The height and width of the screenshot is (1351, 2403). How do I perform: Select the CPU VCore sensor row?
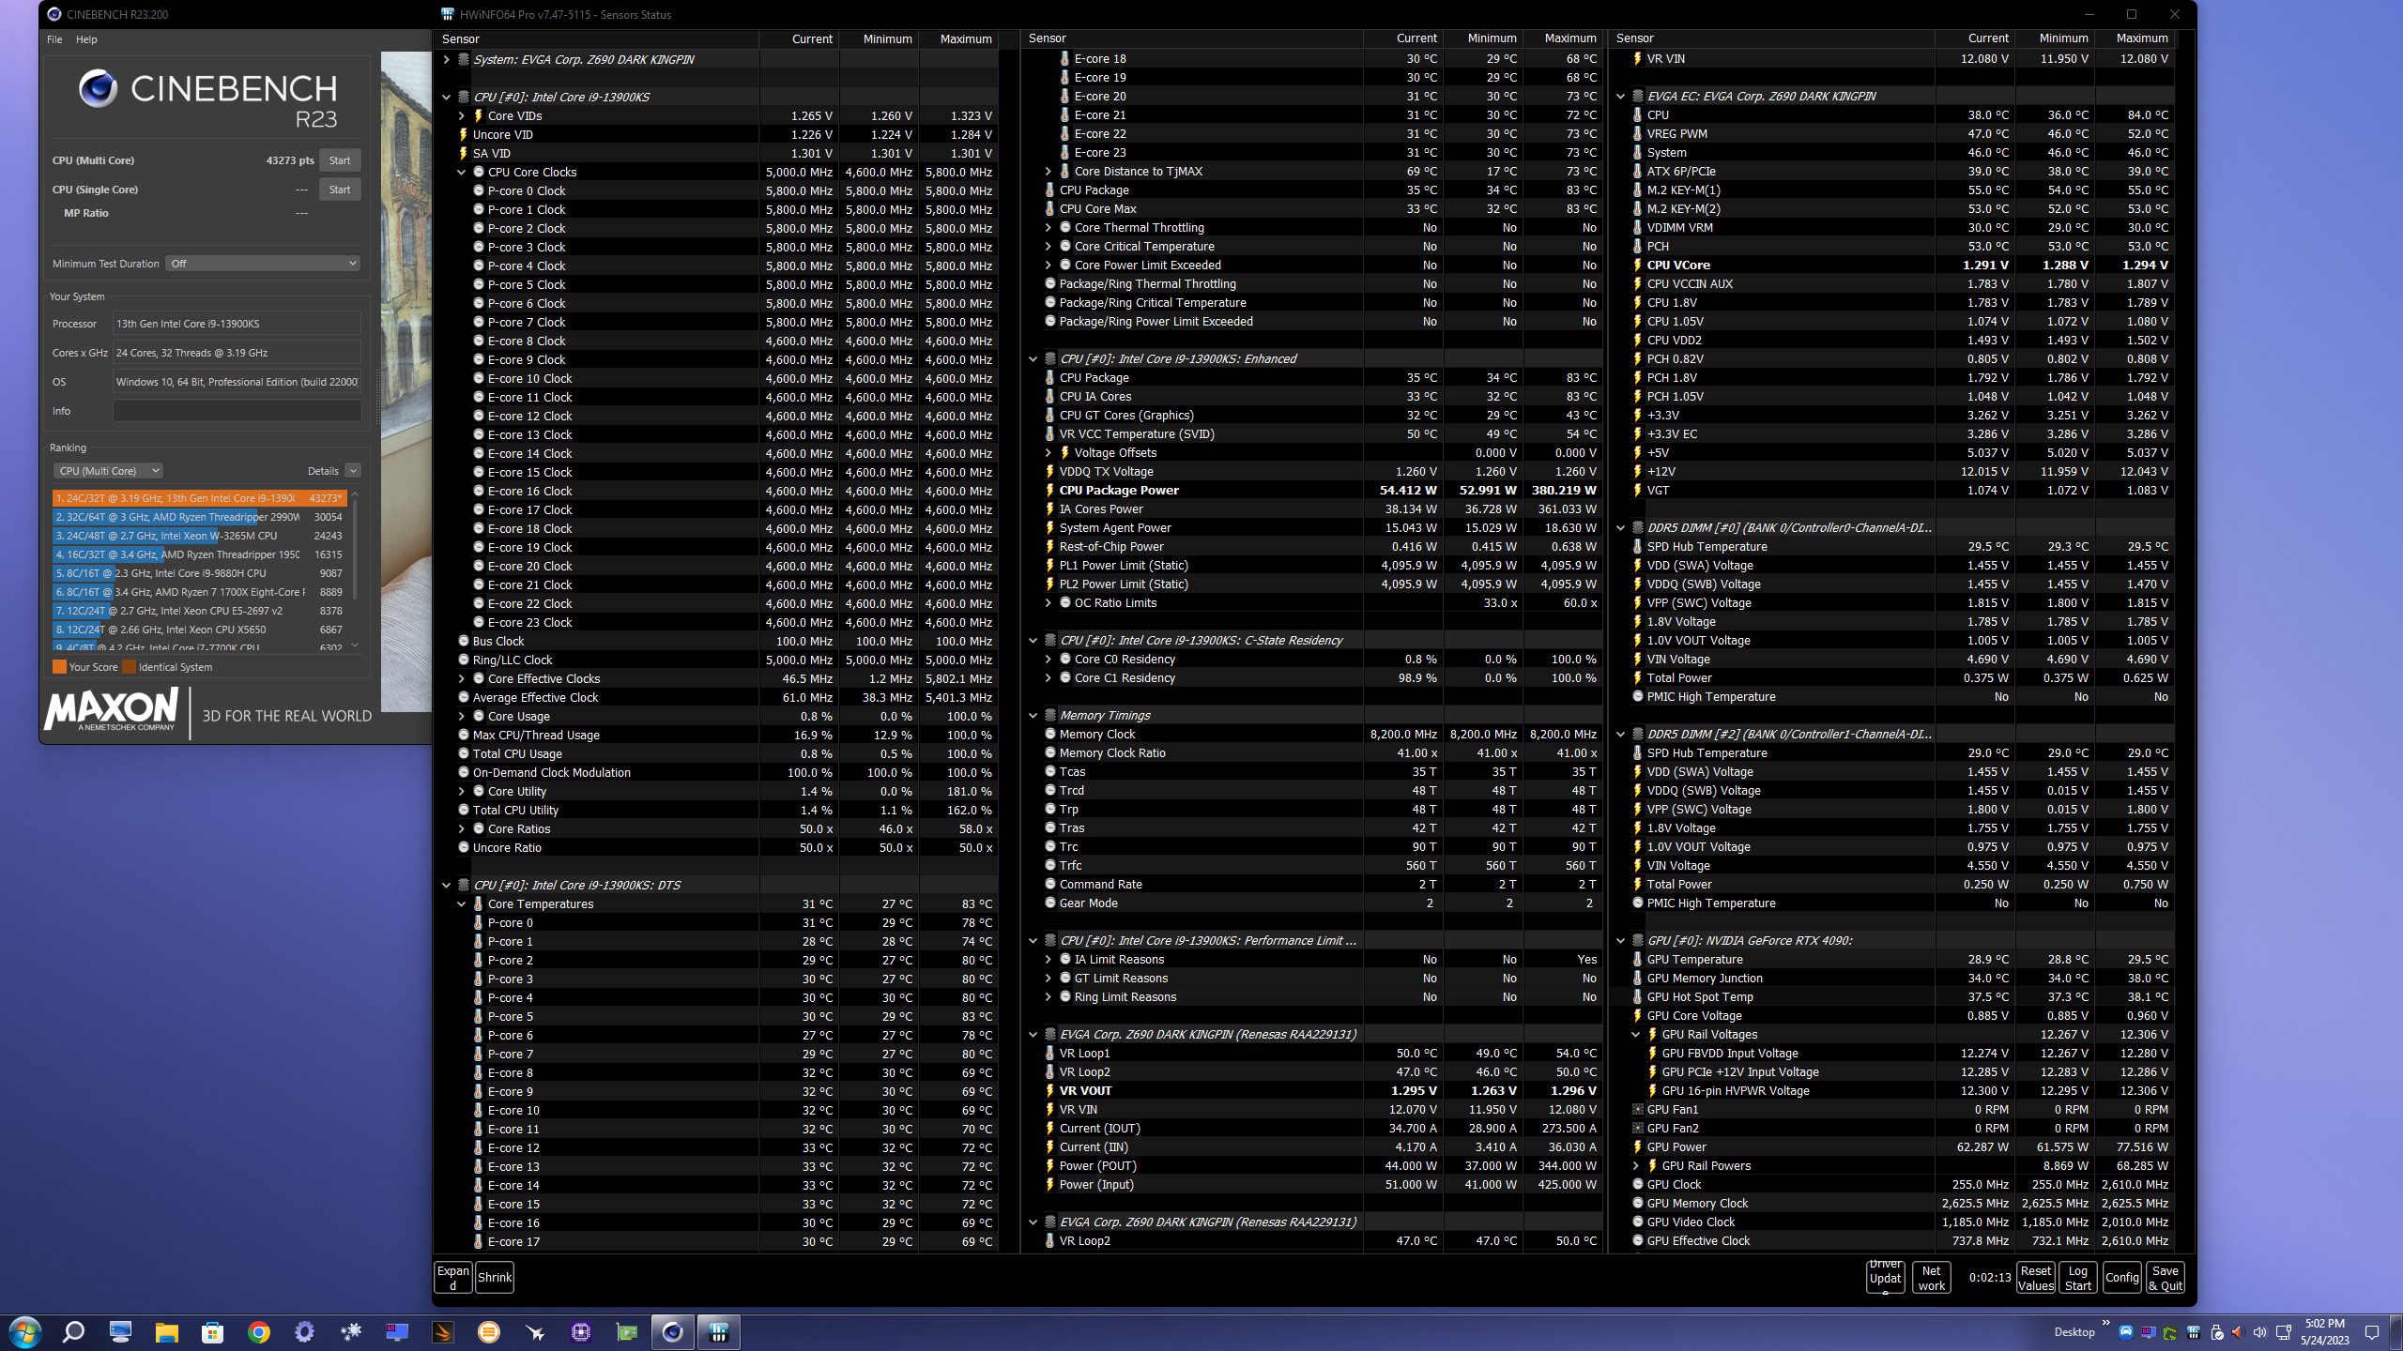click(x=1894, y=266)
